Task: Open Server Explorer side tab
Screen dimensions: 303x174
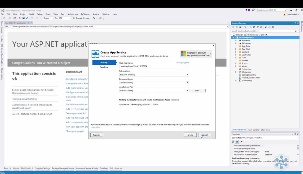Action: 2,28
